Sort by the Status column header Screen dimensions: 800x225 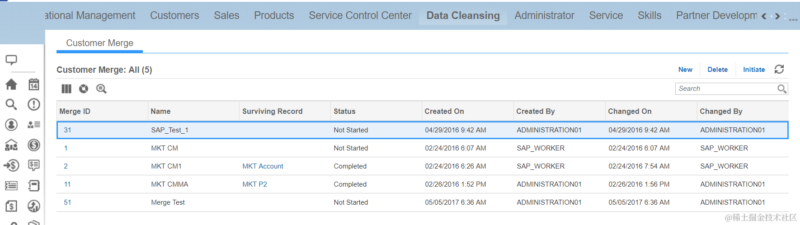(x=344, y=112)
